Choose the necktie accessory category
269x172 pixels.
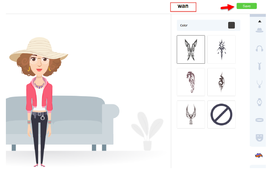click(x=259, y=66)
